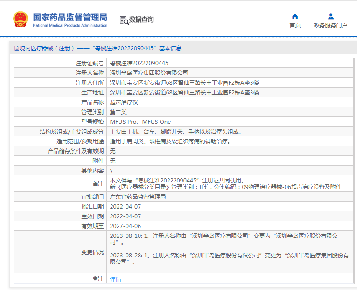Click the 首页 home icon
Screen dimensions: 357x290
(295, 17)
